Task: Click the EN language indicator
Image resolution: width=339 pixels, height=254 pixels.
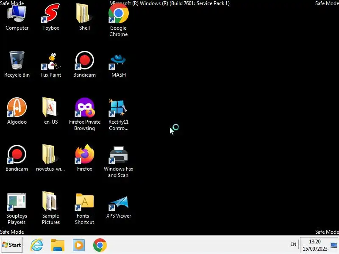Action: (293, 244)
